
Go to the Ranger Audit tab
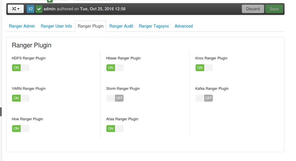121,26
